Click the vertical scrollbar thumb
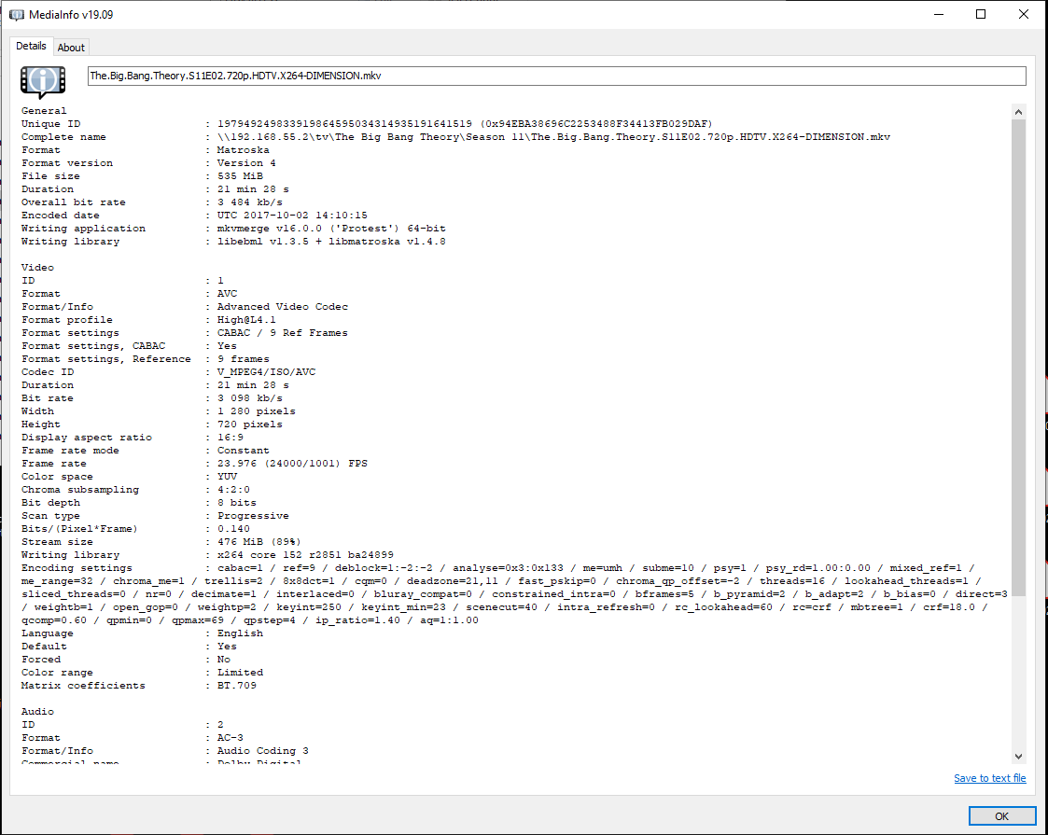This screenshot has height=835, width=1048. click(x=1018, y=357)
